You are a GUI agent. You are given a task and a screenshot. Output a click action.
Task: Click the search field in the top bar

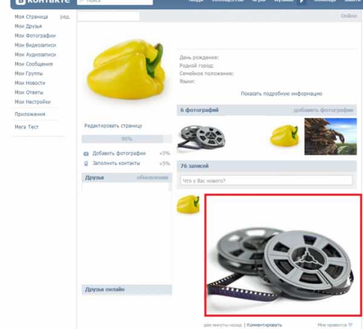click(x=115, y=2)
